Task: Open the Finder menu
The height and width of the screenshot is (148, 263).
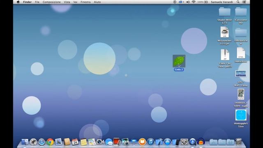Action: click(28, 2)
